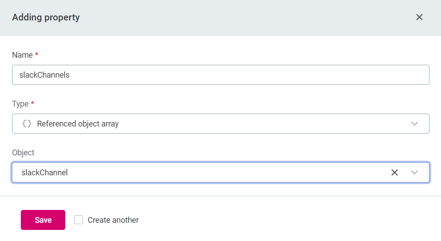
Task: Click the red asterisk beside Name
Action: (36, 55)
